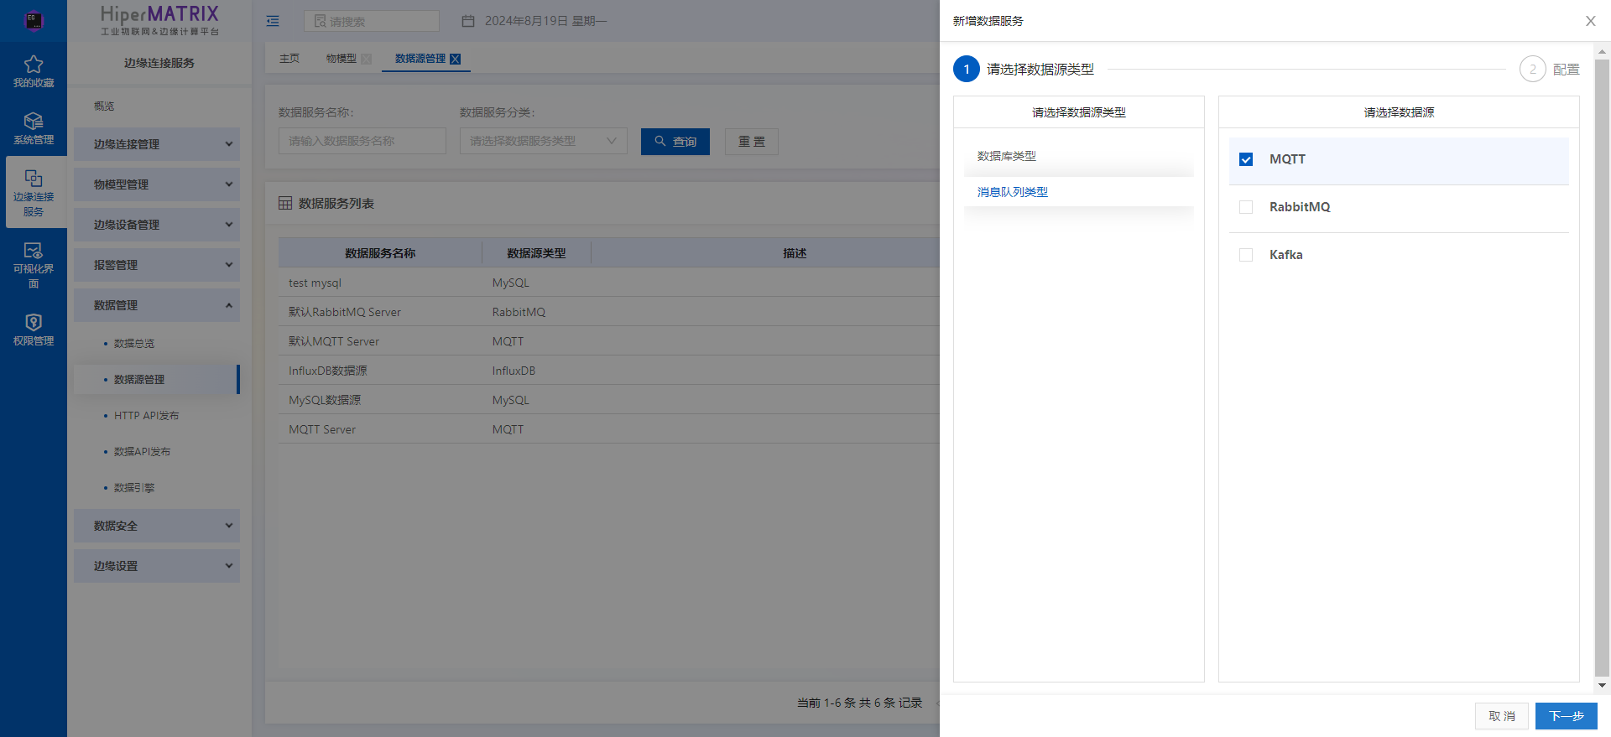Viewport: 1611px width, 737px height.
Task: Click the 数据服务名称 input field
Action: [x=362, y=141]
